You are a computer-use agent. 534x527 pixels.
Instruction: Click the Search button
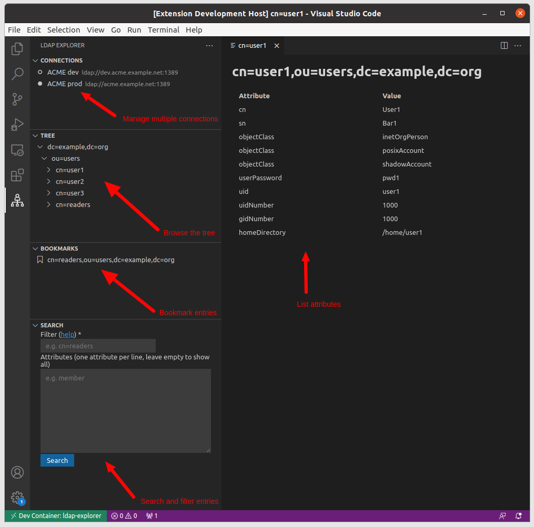(x=57, y=461)
